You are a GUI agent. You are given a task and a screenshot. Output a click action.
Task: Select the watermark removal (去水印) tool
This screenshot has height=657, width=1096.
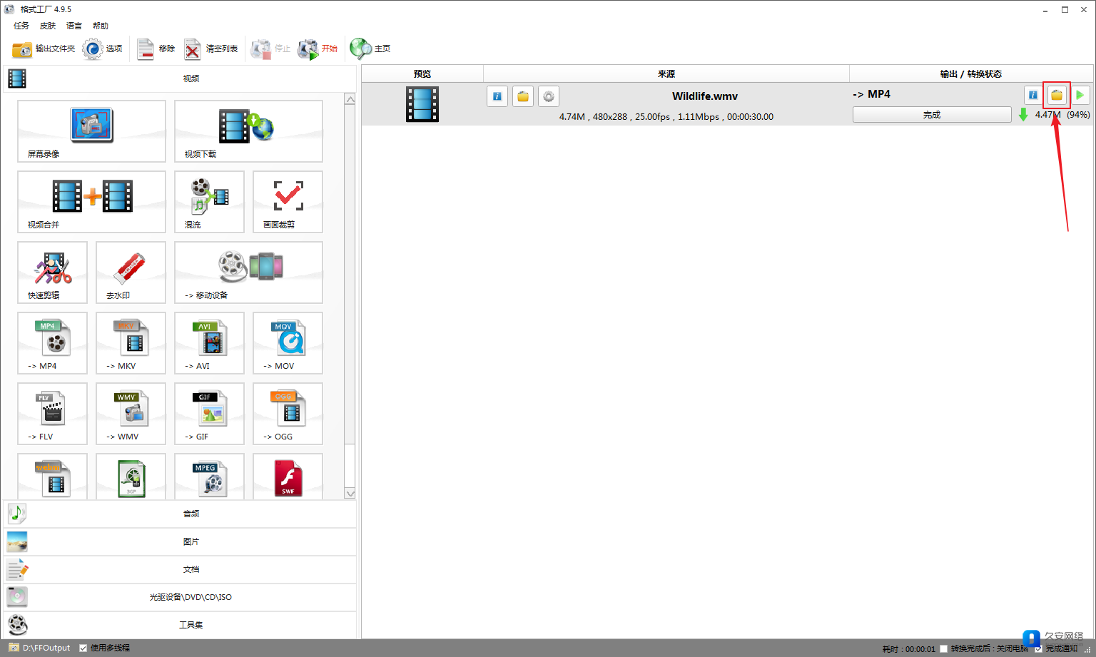(x=131, y=272)
